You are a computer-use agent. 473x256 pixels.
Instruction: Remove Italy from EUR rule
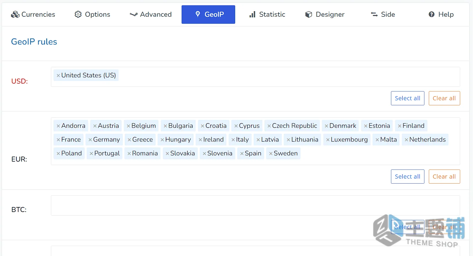click(233, 140)
